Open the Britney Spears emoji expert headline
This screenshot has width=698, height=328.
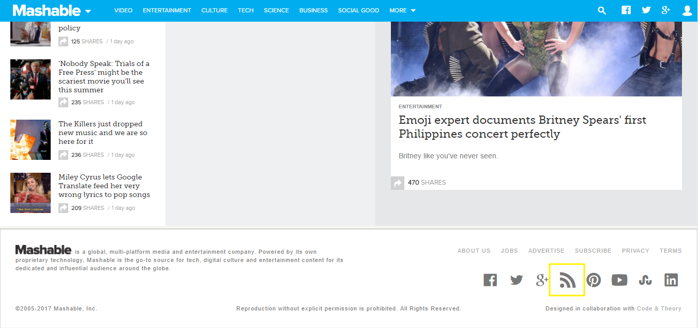[522, 127]
